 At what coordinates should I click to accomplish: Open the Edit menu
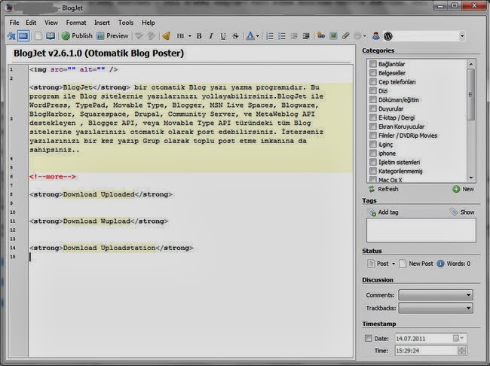coord(31,23)
